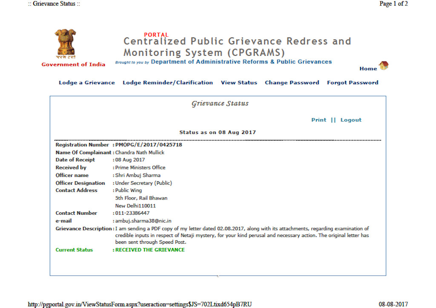The width and height of the screenshot is (436, 308).
Task: Open Change Password menu
Action: pyautogui.click(x=292, y=83)
